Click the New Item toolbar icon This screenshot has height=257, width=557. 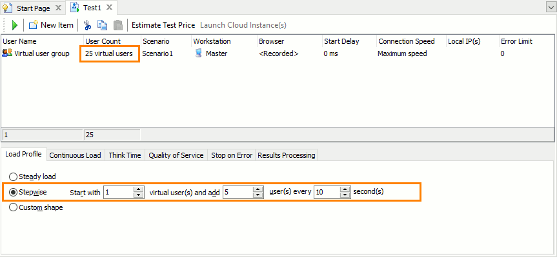34,25
